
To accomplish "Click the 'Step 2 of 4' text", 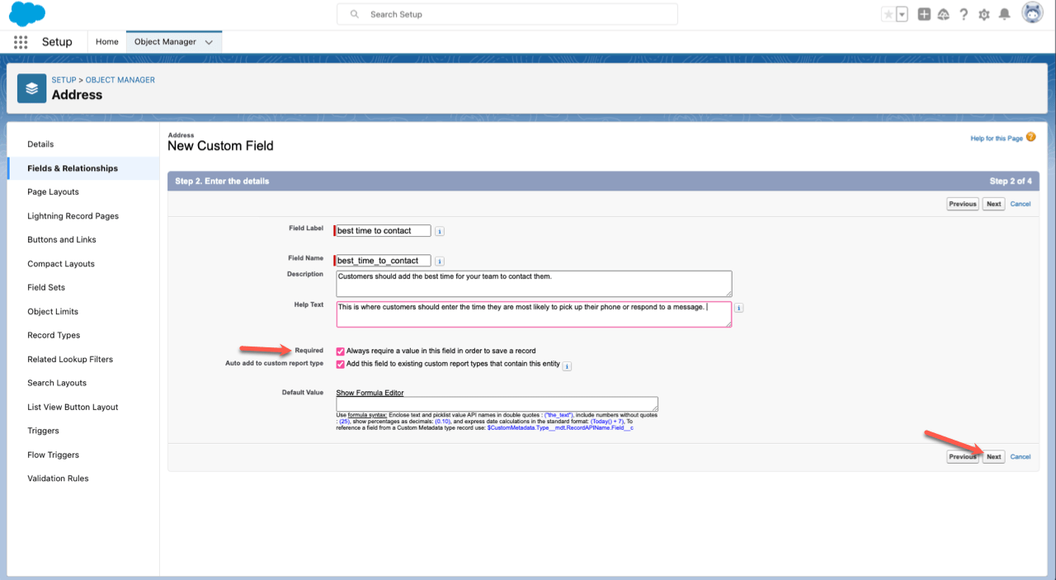I will pos(1010,181).
